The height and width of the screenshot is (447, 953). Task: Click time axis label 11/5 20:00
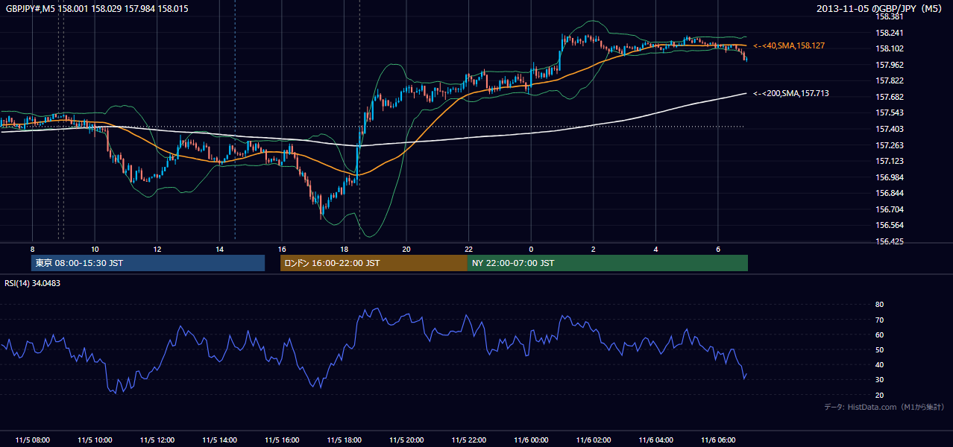click(406, 440)
